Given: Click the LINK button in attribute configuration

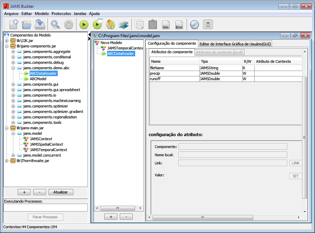Looking at the screenshot, I should pyautogui.click(x=295, y=163).
